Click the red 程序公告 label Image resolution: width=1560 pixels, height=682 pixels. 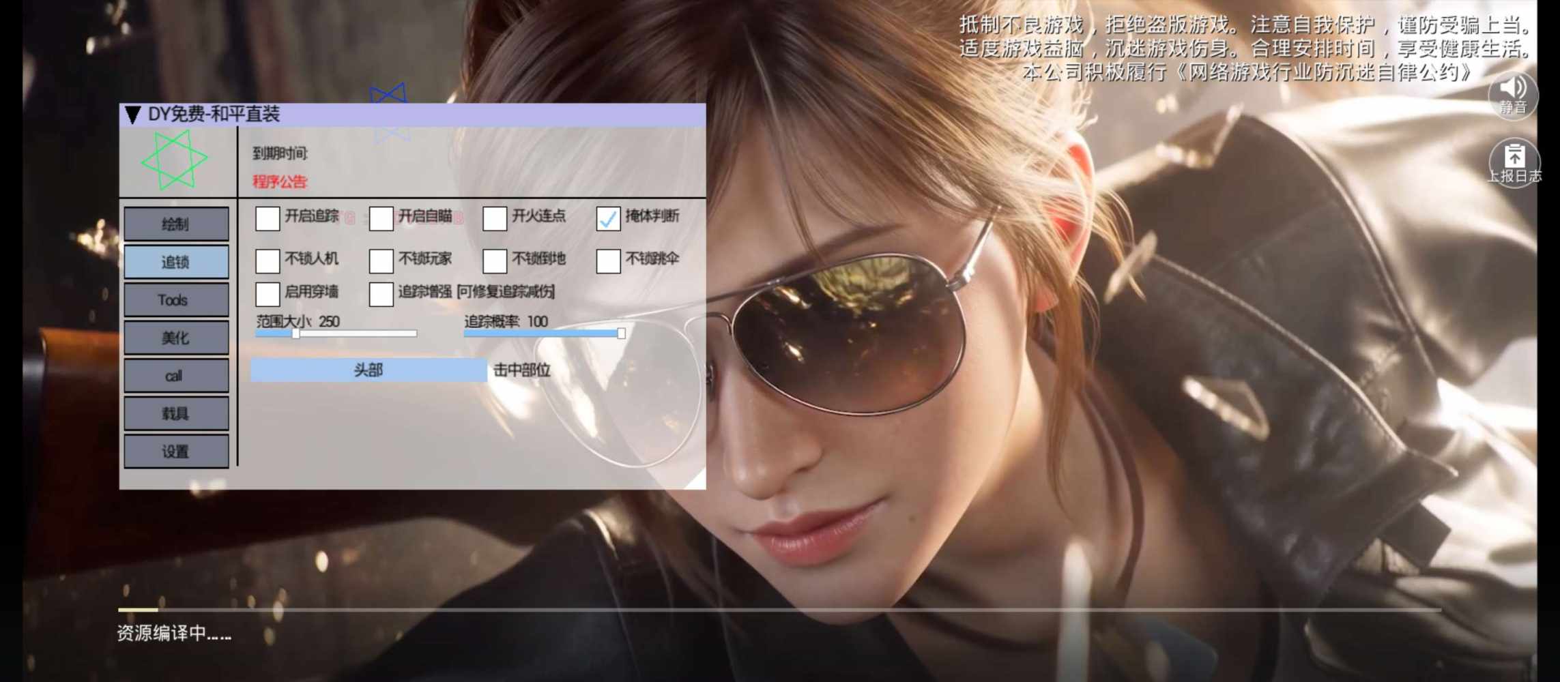[280, 181]
